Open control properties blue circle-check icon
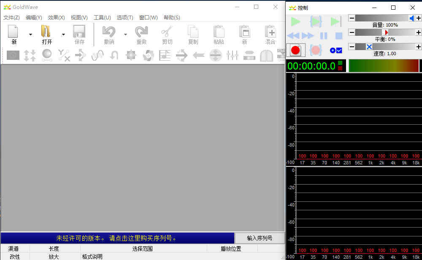Image resolution: width=422 pixels, height=260 pixels. coord(336,50)
